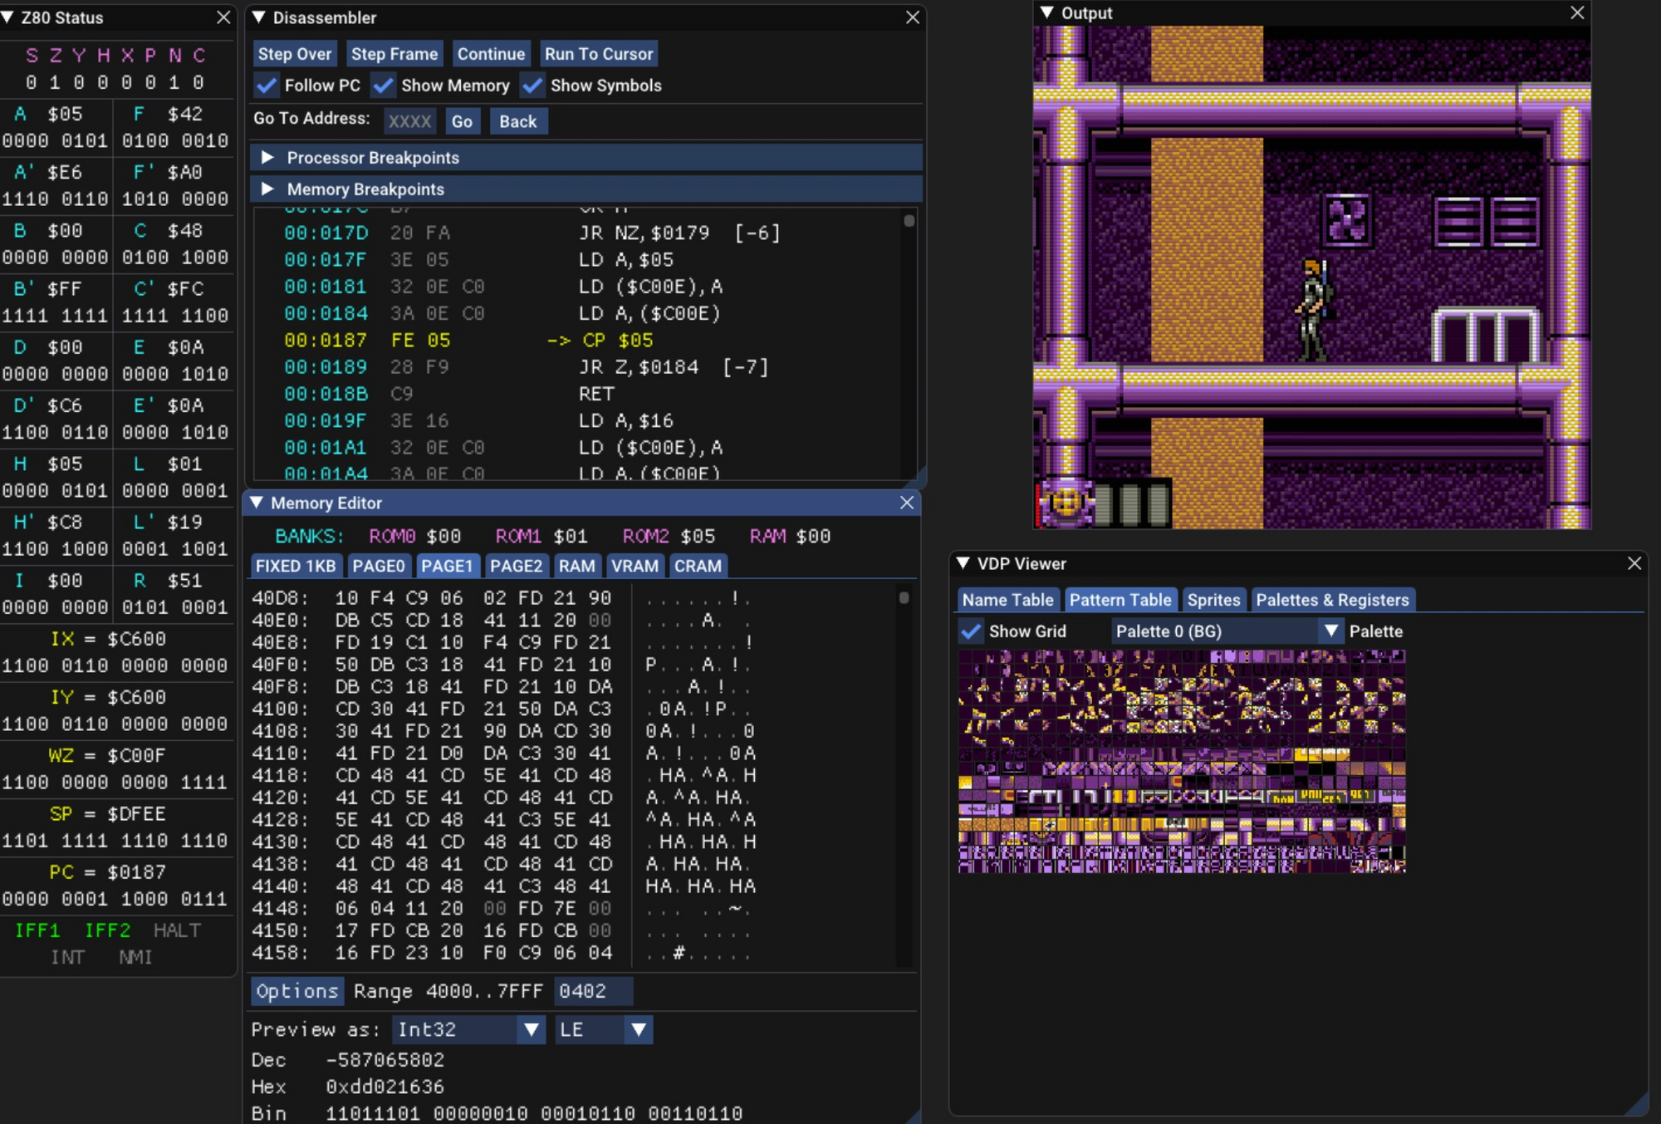Select JR Z,$0184 instruction line

pyautogui.click(x=585, y=367)
